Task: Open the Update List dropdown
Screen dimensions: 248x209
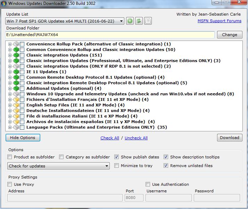Action: click(x=65, y=21)
